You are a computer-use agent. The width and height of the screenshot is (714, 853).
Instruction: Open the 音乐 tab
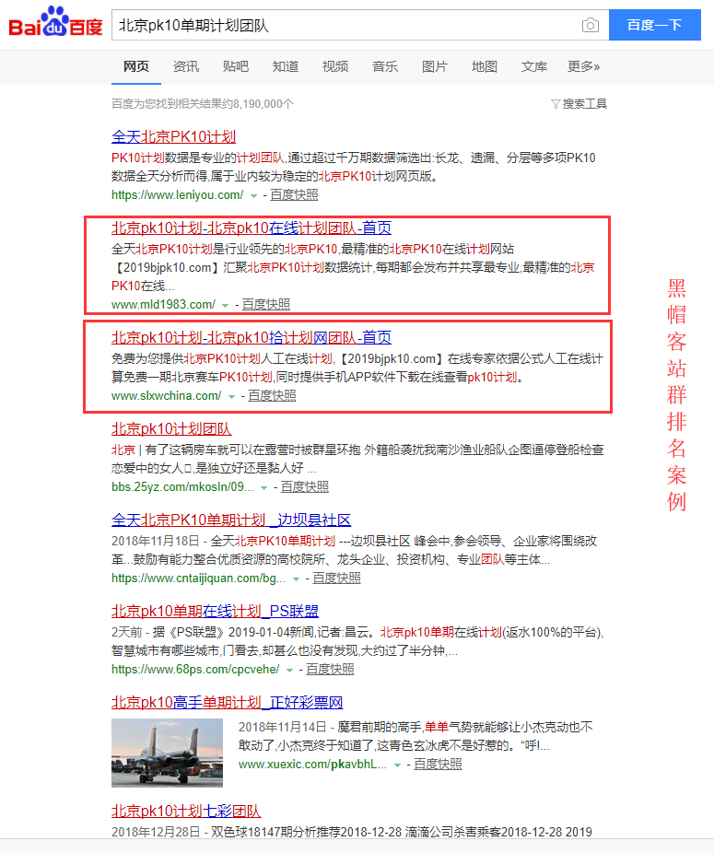click(x=385, y=66)
